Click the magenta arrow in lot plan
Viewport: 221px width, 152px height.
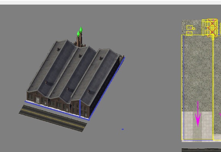[x=198, y=114]
